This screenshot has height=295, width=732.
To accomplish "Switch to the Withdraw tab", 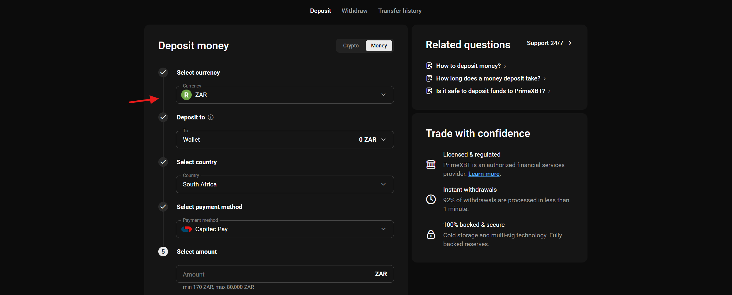I will tap(354, 11).
